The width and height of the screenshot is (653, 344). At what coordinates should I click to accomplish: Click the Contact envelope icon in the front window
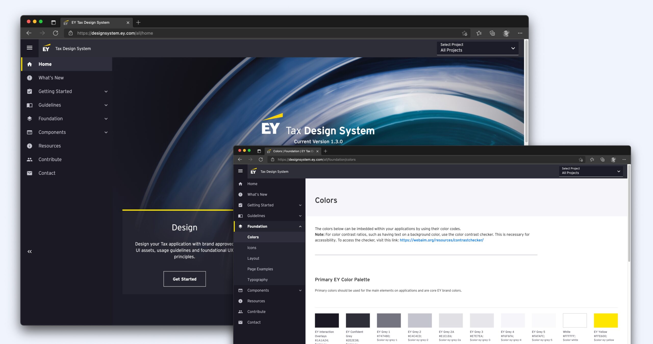coord(240,322)
